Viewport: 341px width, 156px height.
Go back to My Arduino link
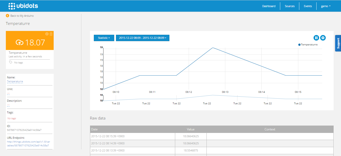click(22, 16)
